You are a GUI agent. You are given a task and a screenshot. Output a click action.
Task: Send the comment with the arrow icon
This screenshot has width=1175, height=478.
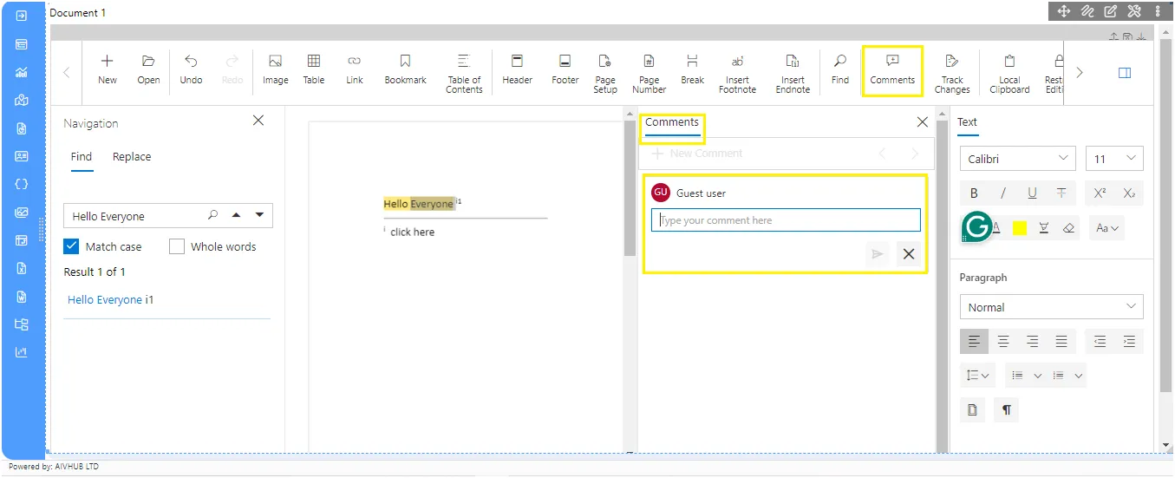[878, 254]
